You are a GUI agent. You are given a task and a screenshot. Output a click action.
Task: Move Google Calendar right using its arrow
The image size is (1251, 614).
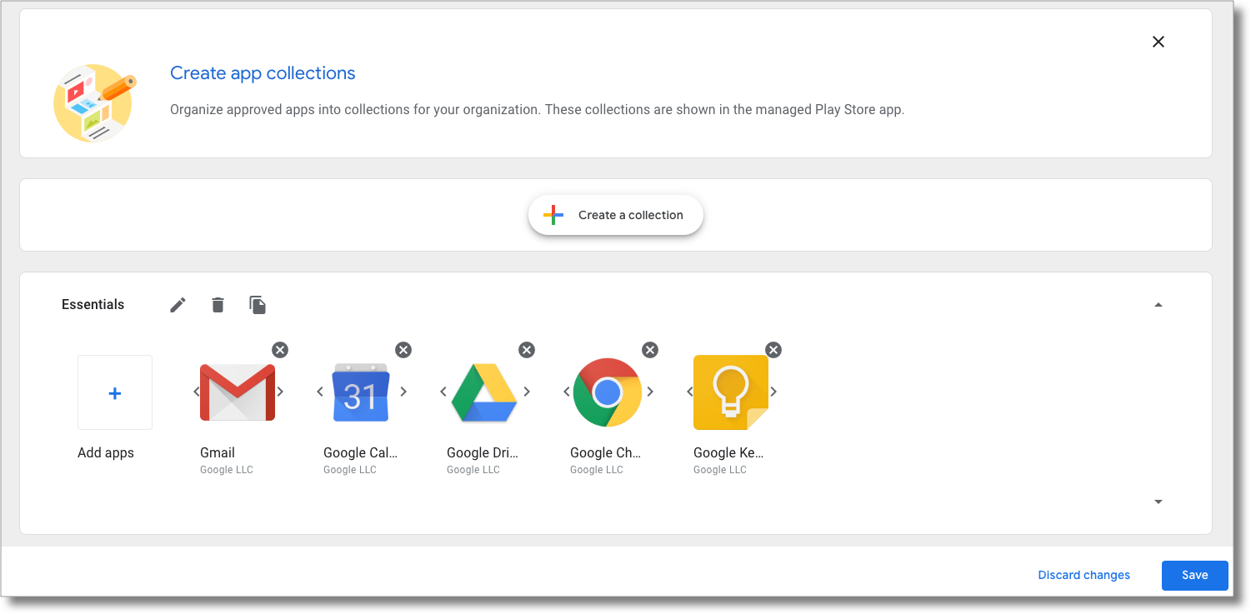[403, 392]
